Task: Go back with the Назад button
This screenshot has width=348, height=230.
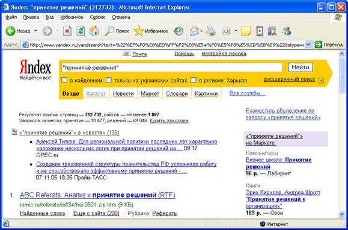Action: [18, 31]
